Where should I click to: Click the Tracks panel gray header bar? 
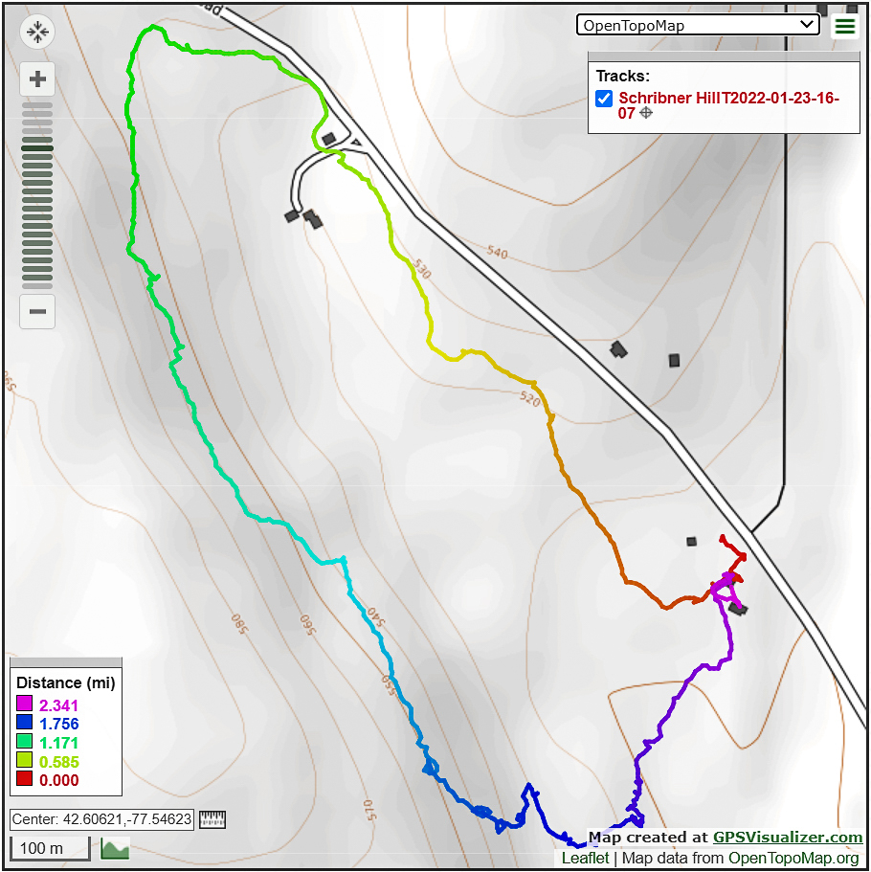click(x=724, y=57)
